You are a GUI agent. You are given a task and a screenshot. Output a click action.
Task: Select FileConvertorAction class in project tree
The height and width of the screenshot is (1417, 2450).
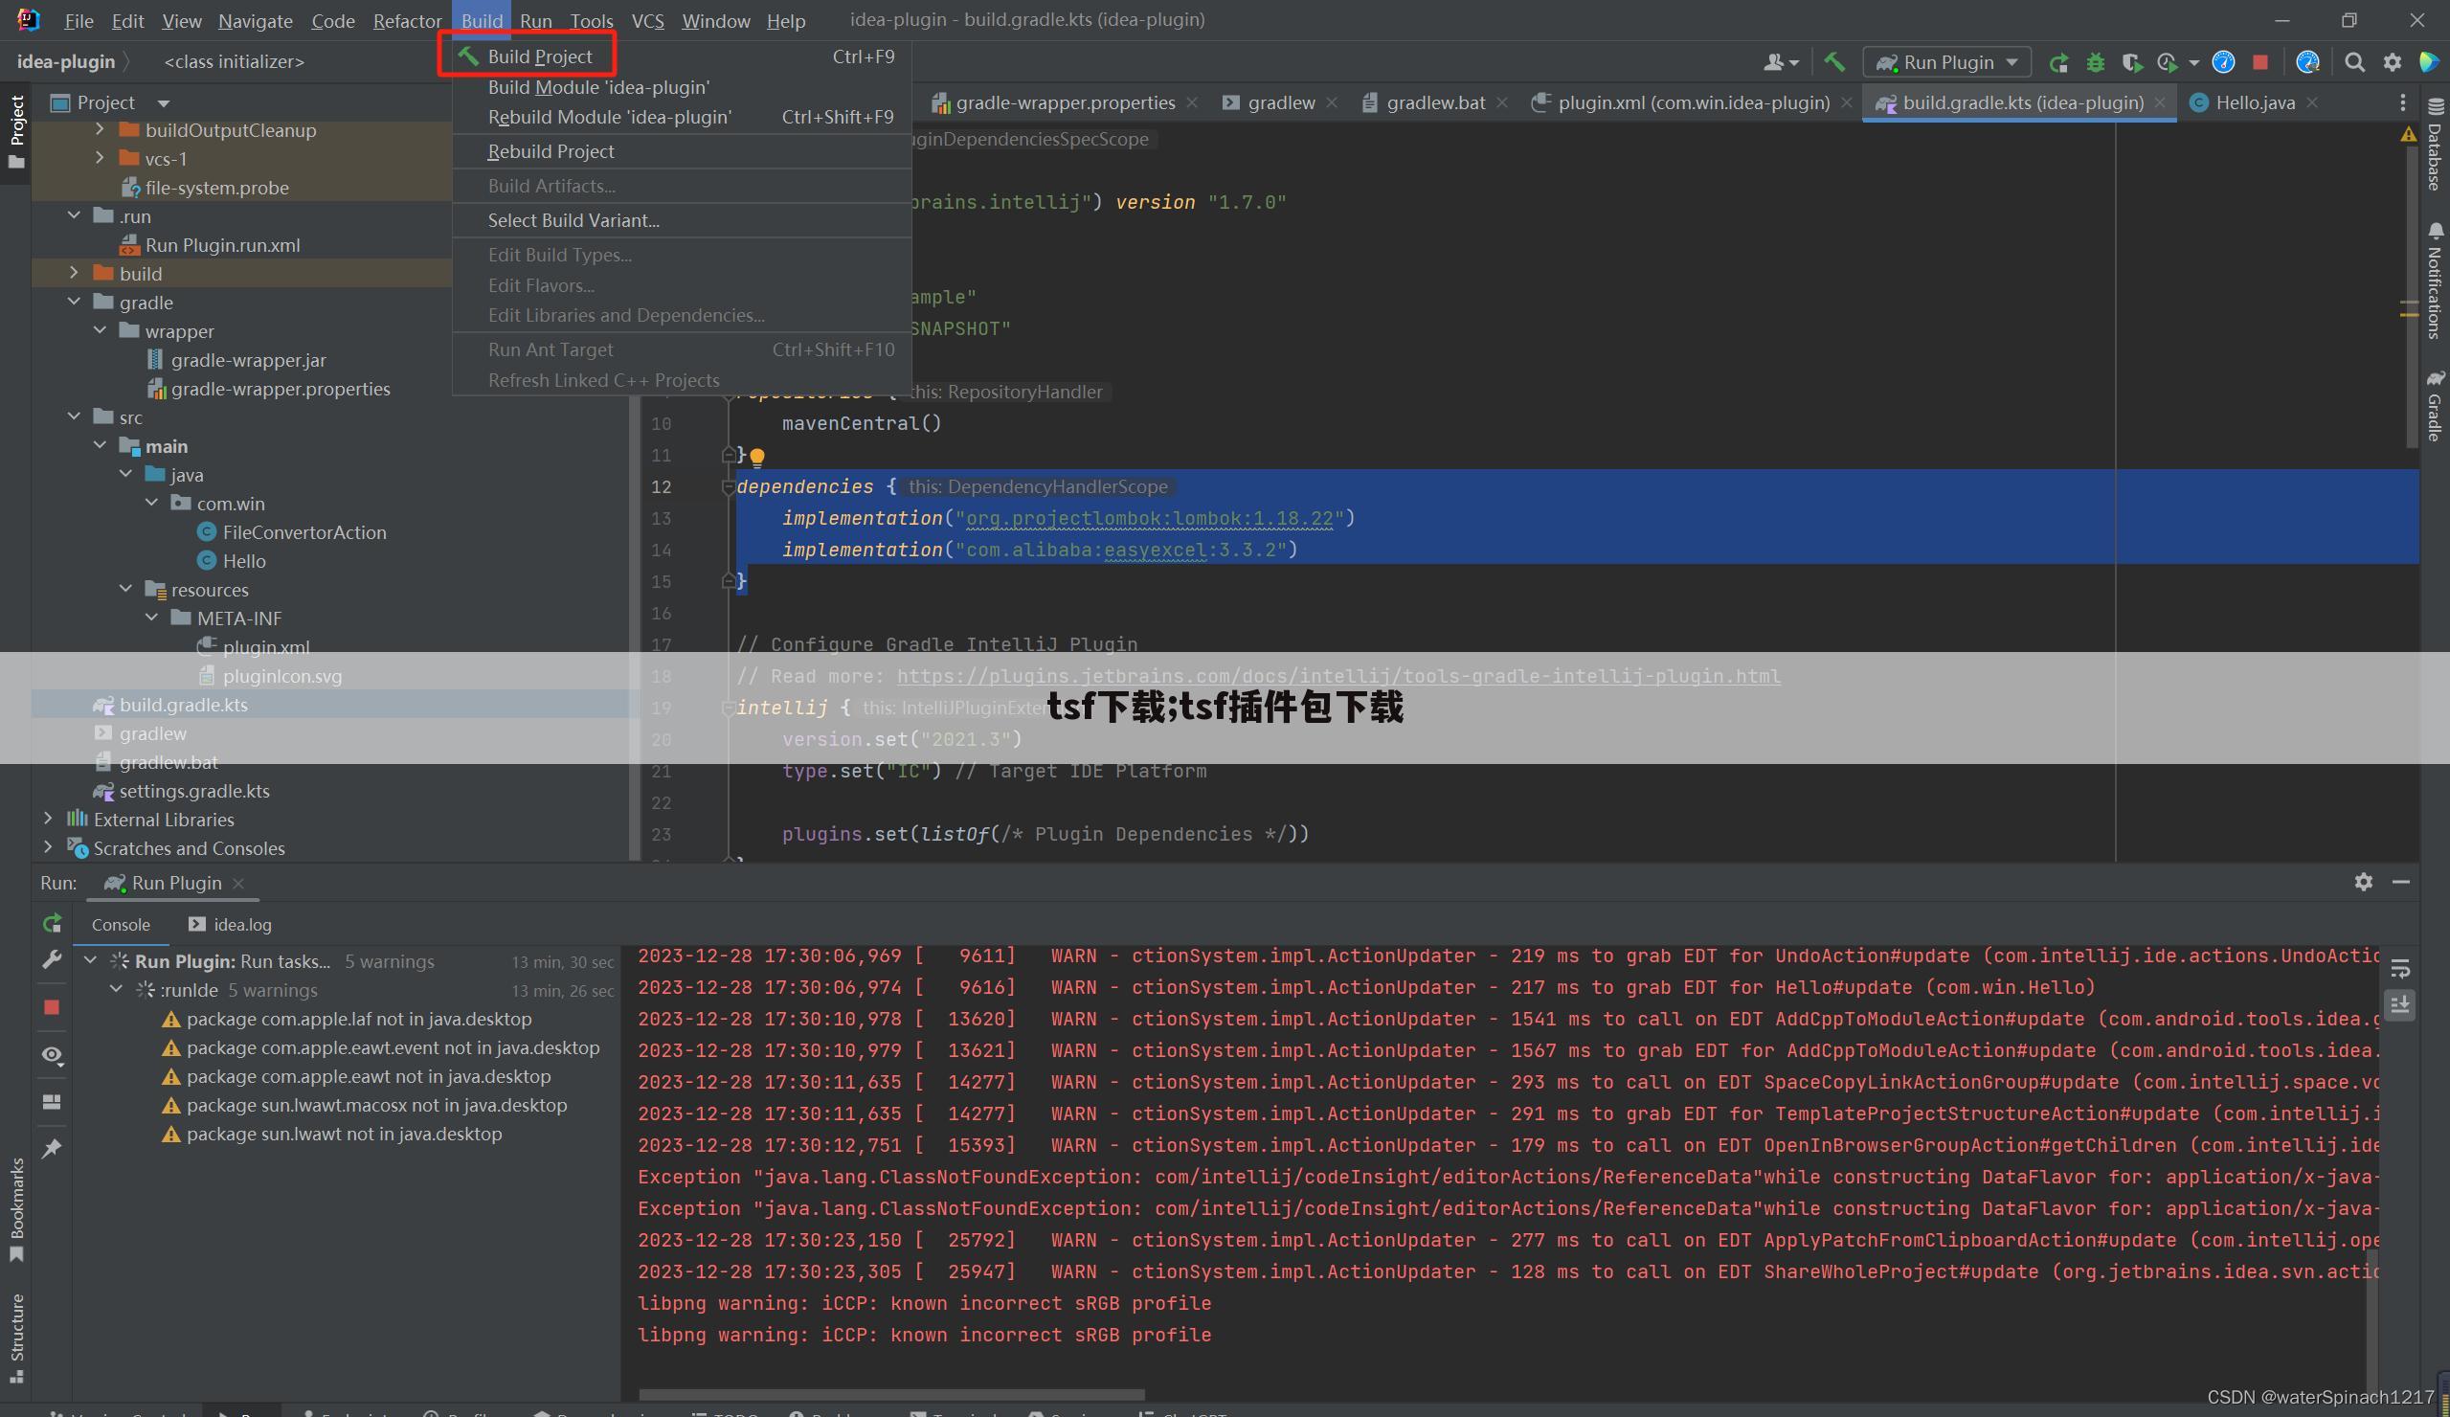click(303, 532)
